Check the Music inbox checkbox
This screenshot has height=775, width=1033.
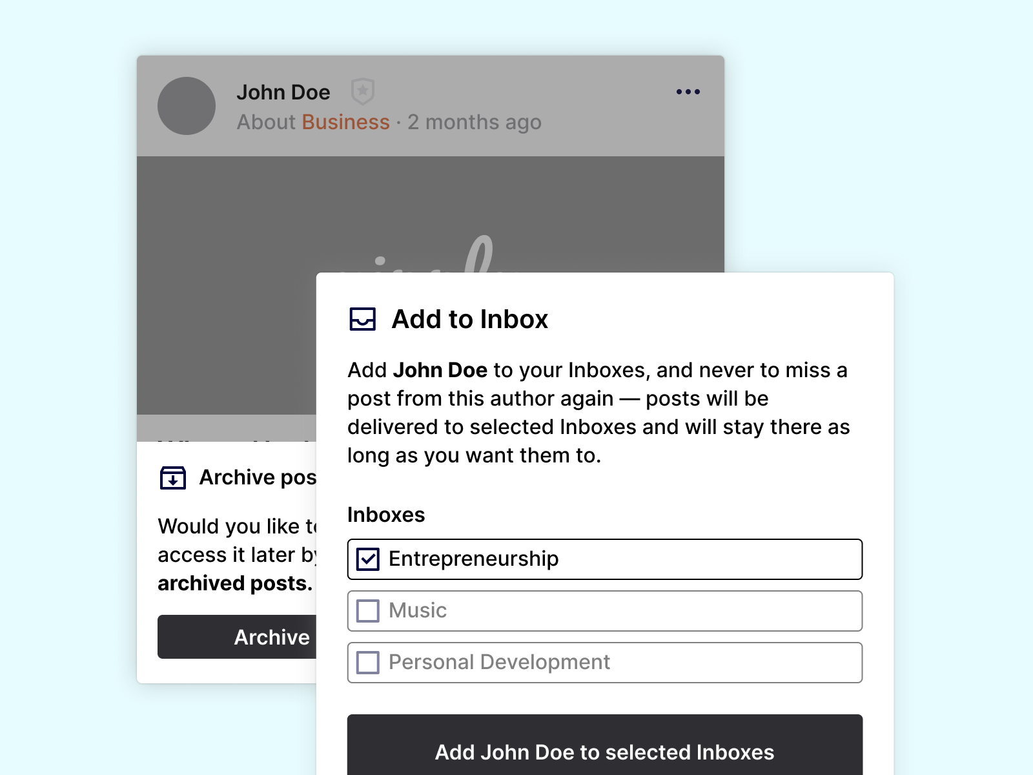368,611
